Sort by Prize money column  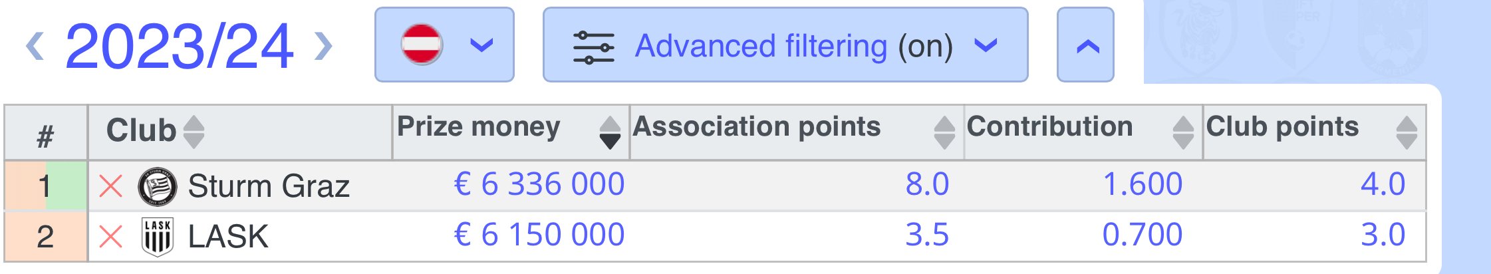(609, 132)
